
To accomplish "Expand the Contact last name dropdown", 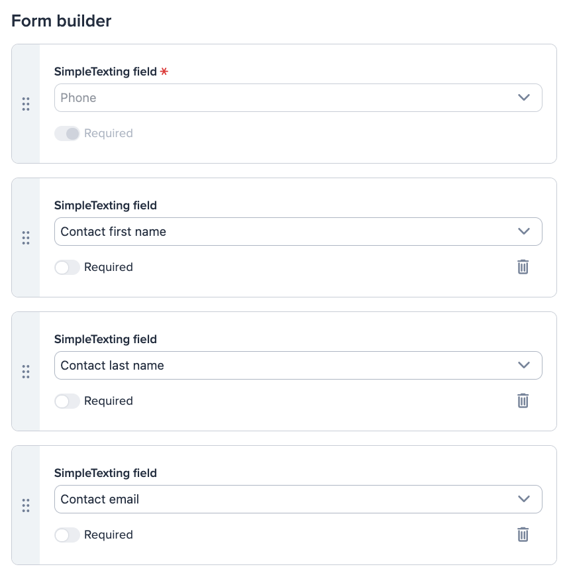I will point(298,366).
